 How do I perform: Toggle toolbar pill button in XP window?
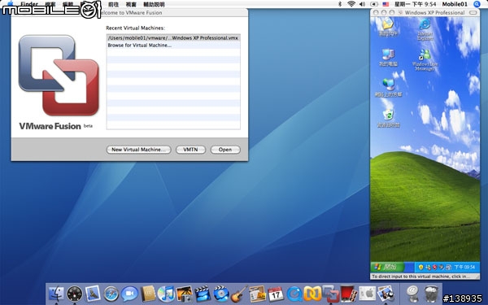(x=473, y=12)
